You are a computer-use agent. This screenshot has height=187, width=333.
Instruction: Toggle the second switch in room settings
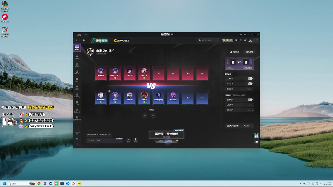(x=250, y=84)
